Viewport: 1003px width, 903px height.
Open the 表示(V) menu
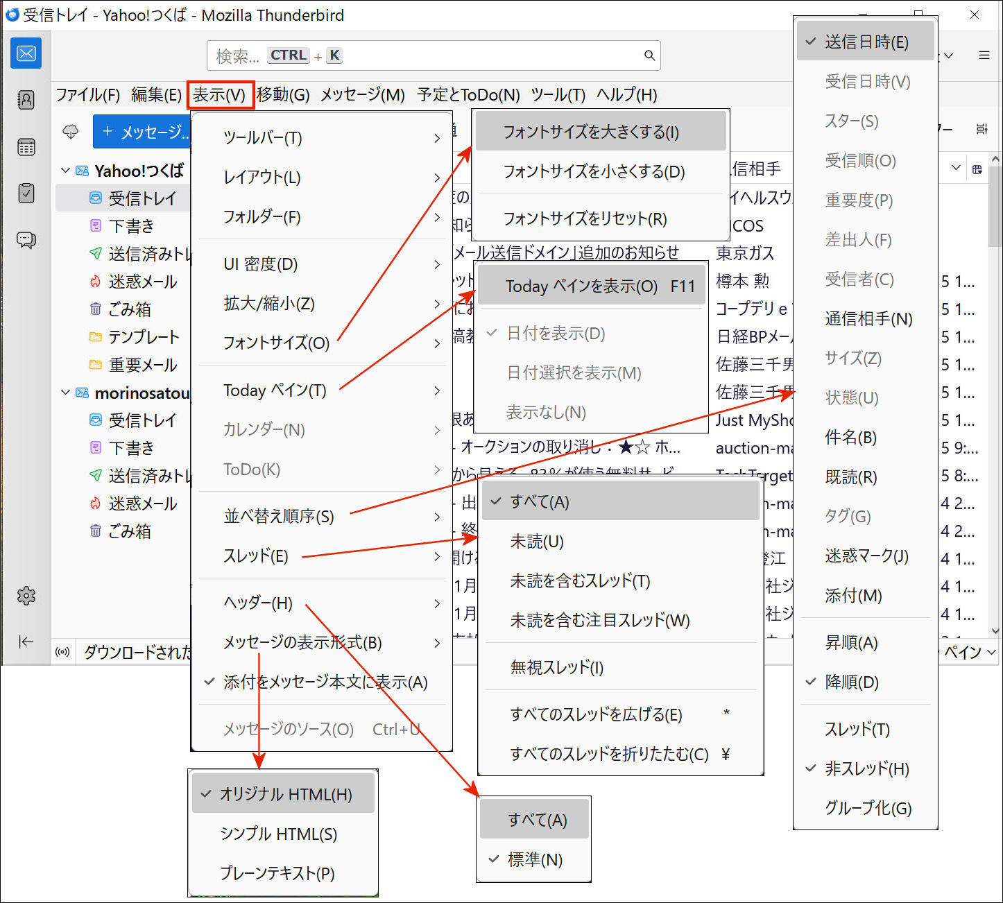(x=219, y=94)
